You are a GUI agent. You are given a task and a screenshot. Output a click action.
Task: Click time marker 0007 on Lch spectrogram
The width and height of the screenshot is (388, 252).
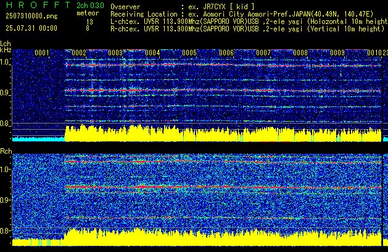pos(263,53)
